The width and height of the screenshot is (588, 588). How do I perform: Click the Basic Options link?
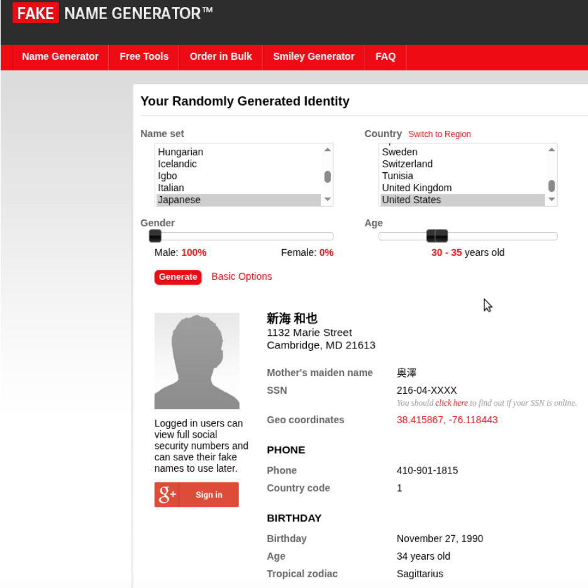coord(241,277)
